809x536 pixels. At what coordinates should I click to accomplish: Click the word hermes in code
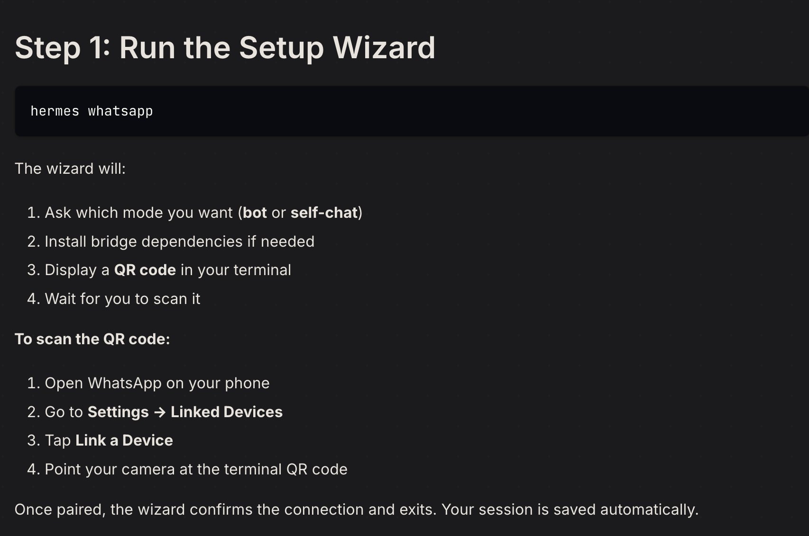click(55, 111)
